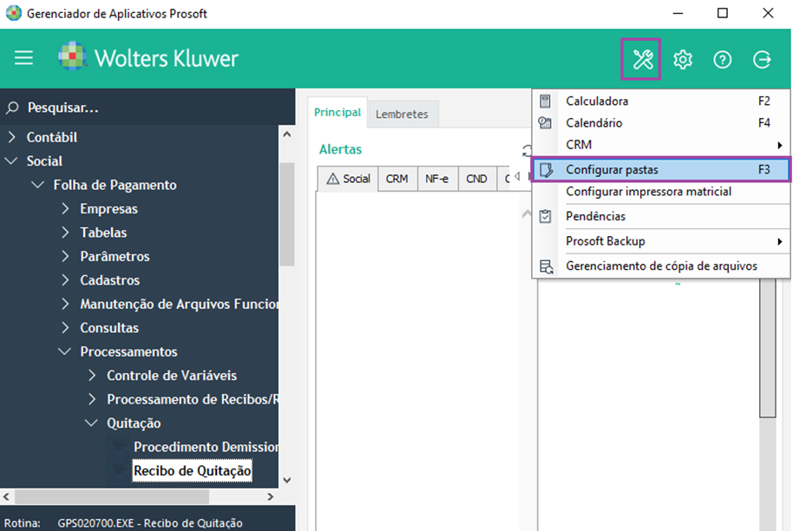Screen dimensions: 793x531
Task: Expand the Consultas node
Action: click(x=65, y=327)
